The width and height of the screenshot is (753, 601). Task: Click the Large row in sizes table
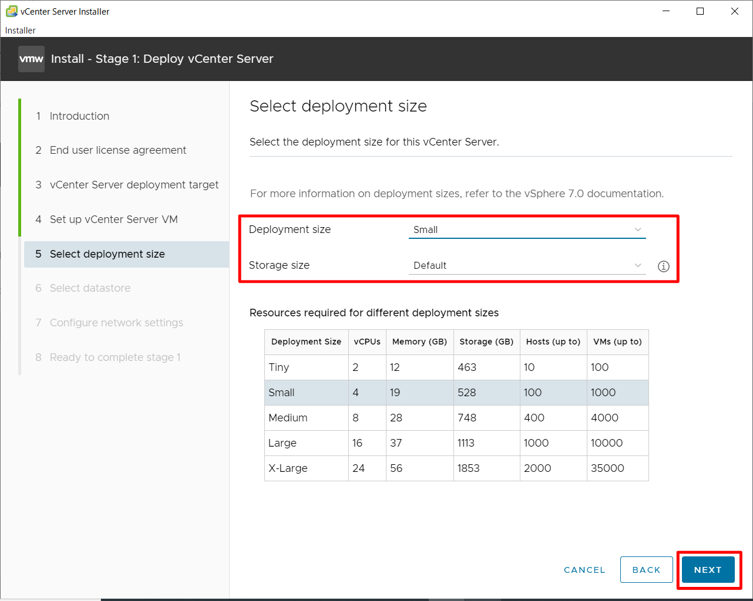(x=456, y=443)
